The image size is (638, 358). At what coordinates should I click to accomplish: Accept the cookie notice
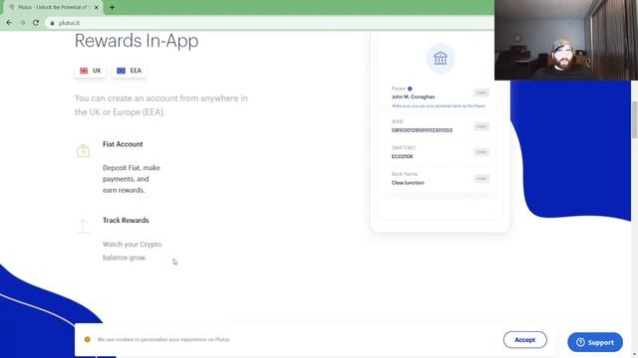pos(525,340)
